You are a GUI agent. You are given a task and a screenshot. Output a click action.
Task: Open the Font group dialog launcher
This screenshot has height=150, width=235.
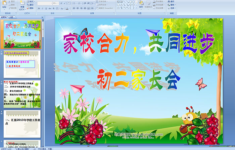[x=70, y=13]
